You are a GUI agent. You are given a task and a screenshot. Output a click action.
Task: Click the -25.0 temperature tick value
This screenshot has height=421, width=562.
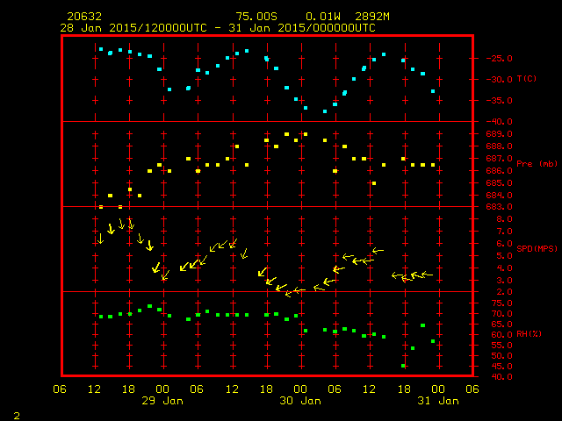(x=499, y=59)
